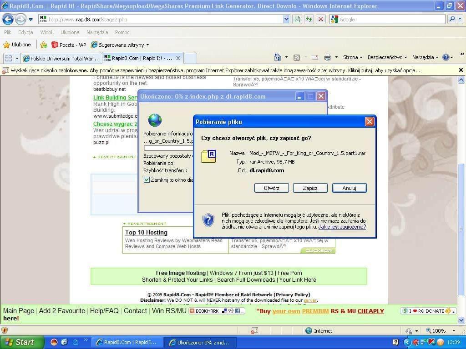The image size is (466, 349).
Task: Switch to the Polskie Uniwersum Total War tab
Action: coord(61,58)
